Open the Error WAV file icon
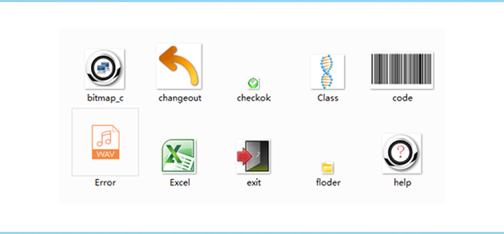Viewport: 504px width, 234px height. point(105,142)
